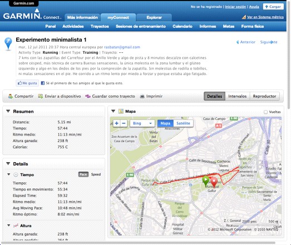
Task: Switch pace display to Pace
Action: (x=83, y=174)
